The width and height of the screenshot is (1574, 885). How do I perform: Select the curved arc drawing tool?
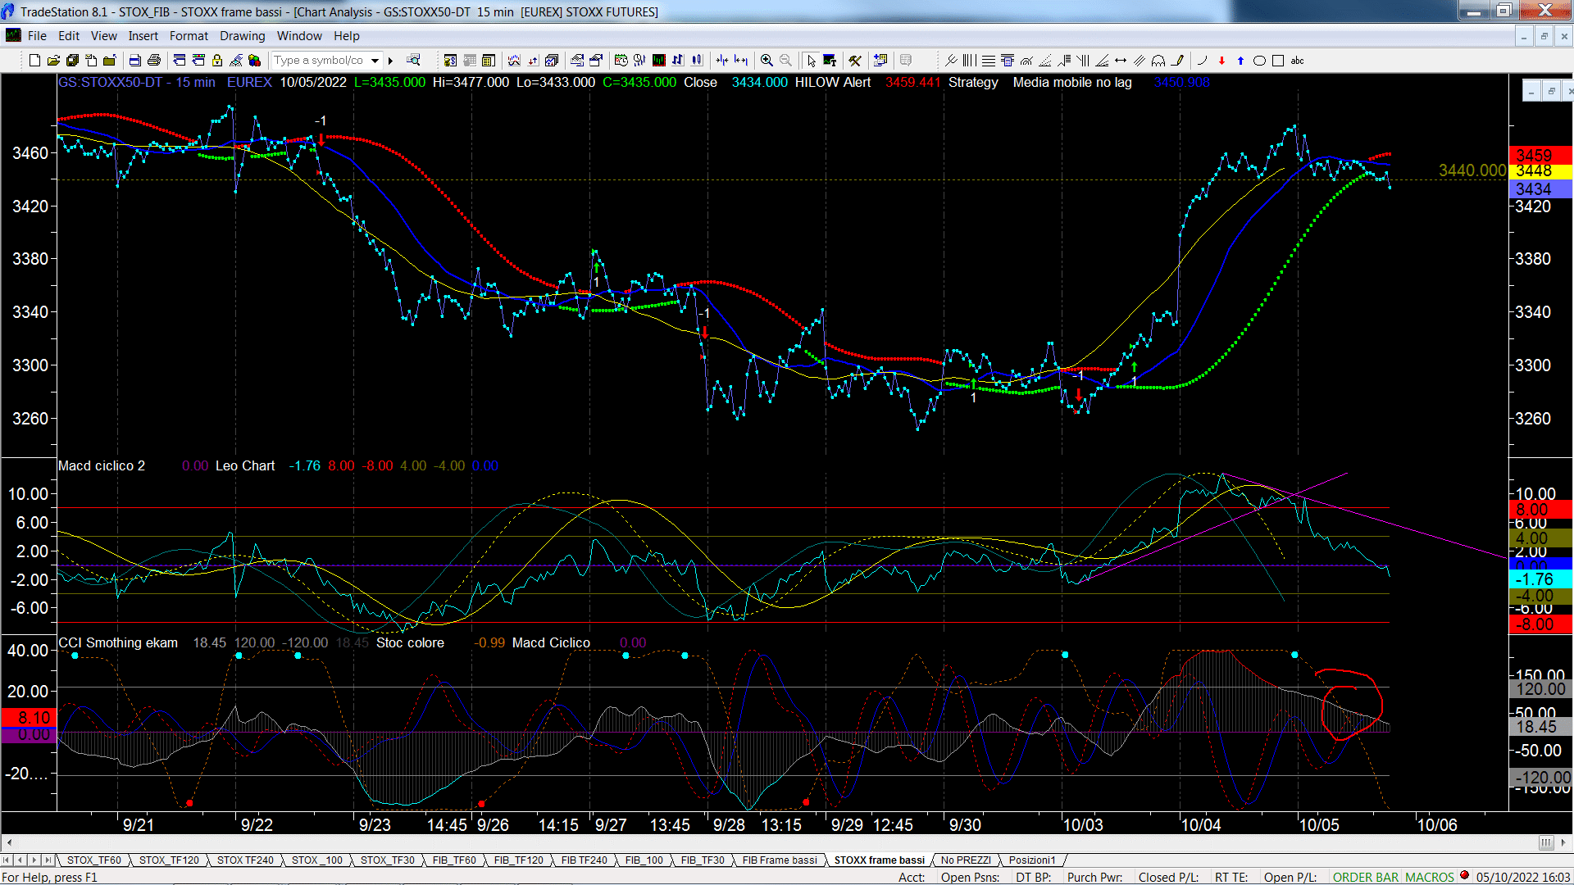[1202, 61]
